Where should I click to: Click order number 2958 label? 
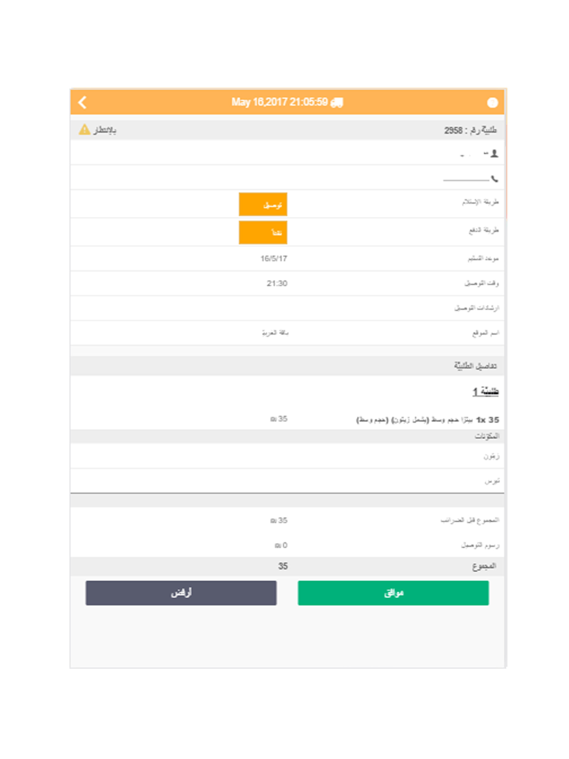pyautogui.click(x=470, y=130)
